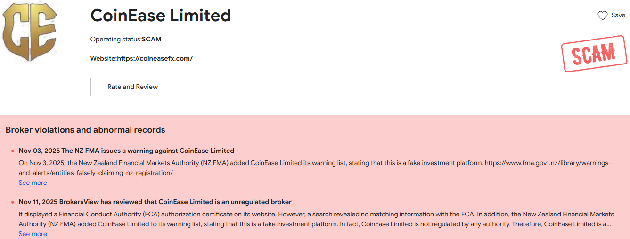Image resolution: width=630 pixels, height=239 pixels.
Task: Open the Nov 11 BrokersView review headline
Action: (x=155, y=202)
